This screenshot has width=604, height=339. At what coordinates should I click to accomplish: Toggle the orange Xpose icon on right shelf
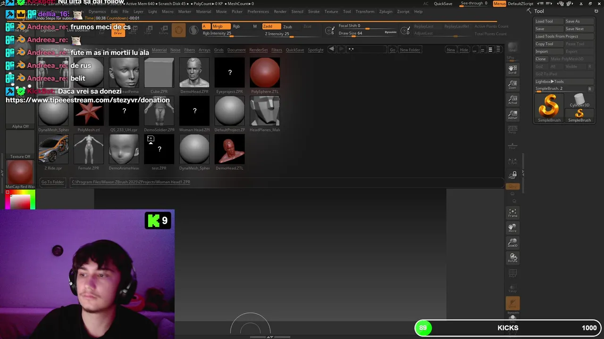(512, 304)
